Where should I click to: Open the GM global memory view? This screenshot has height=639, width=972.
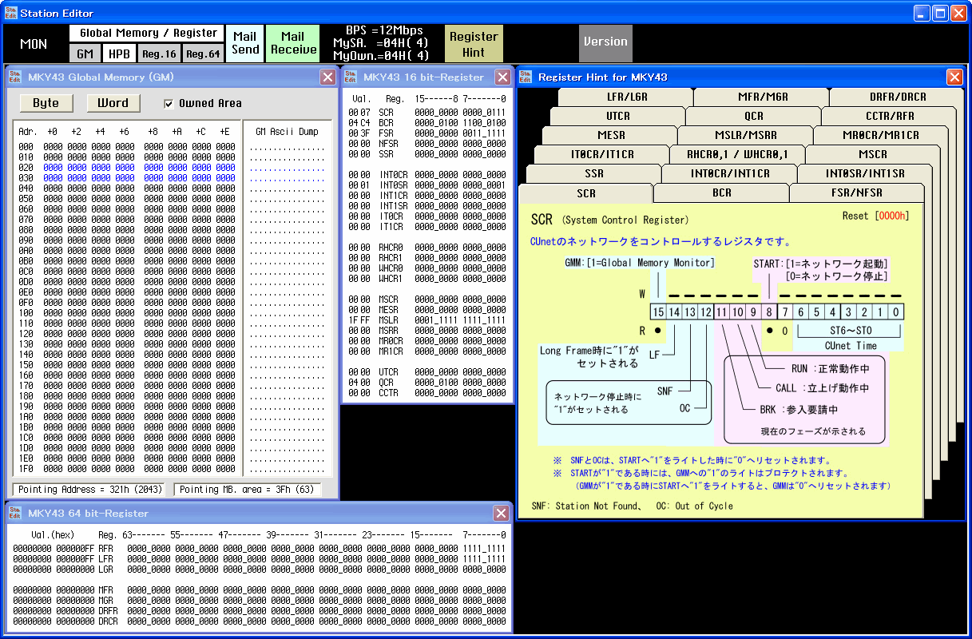[x=85, y=54]
